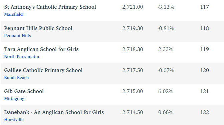Select Danebank Anglican School for Girls name

[54, 112]
